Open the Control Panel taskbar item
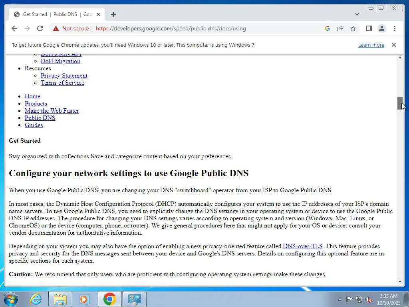409x307 pixels. [135, 299]
